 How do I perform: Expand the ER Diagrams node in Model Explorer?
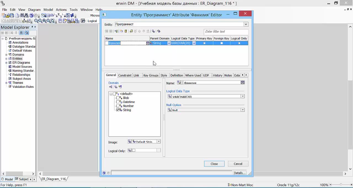[x=6, y=63]
